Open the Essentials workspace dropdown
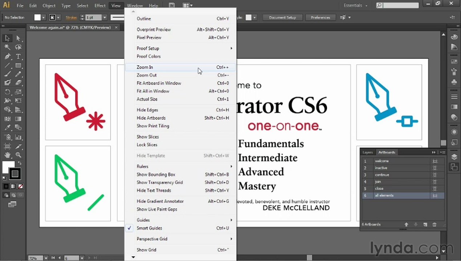Image resolution: width=461 pixels, height=261 pixels. click(355, 5)
